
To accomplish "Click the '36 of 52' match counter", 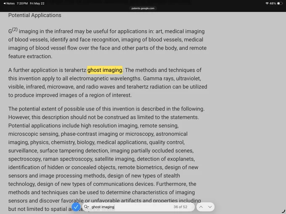I will click(x=180, y=207).
